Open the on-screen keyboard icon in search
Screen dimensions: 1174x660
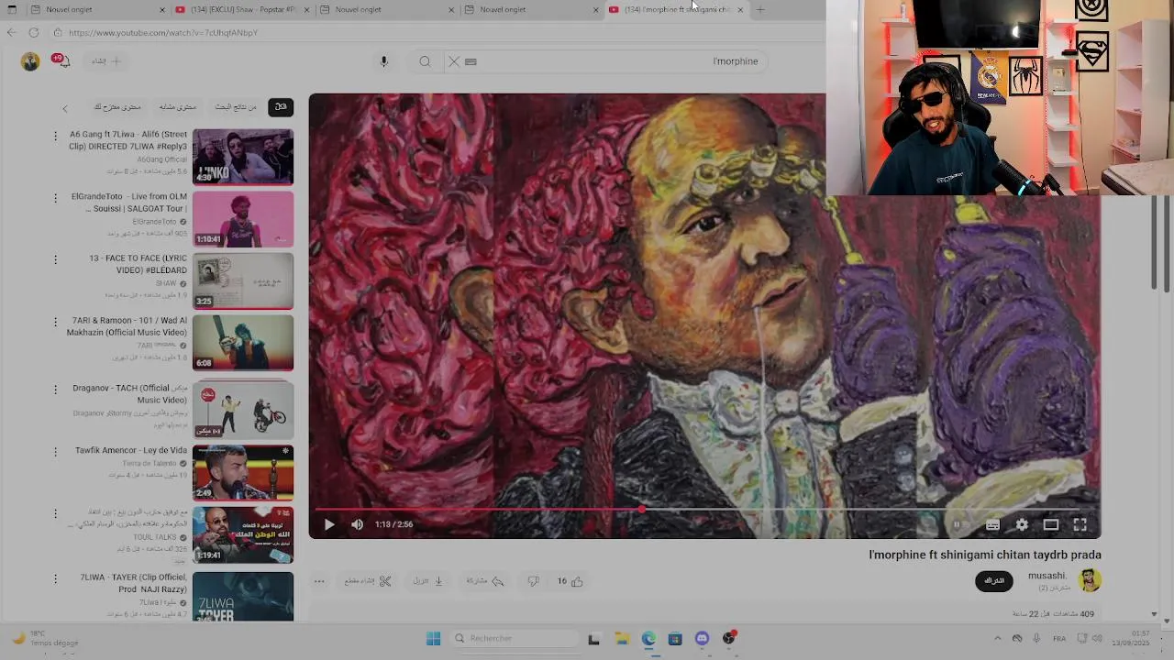click(x=471, y=61)
